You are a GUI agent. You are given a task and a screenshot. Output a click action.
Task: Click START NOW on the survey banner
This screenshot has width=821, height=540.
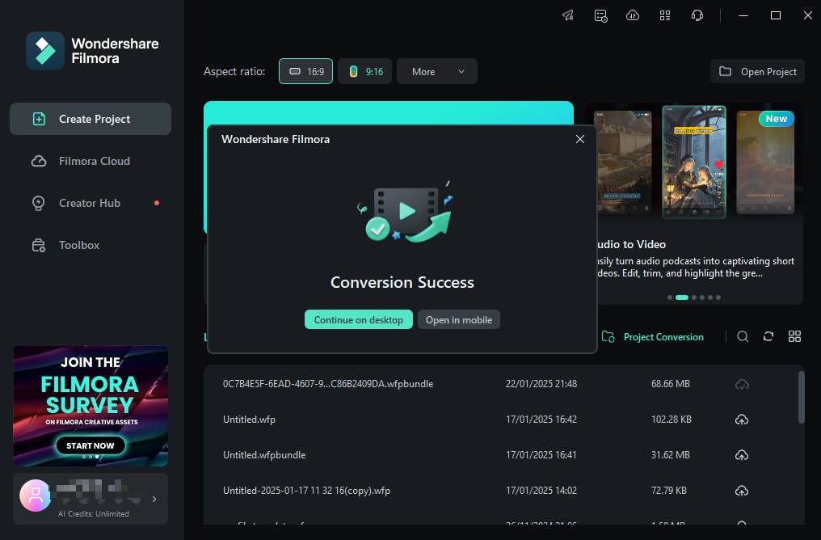click(91, 445)
